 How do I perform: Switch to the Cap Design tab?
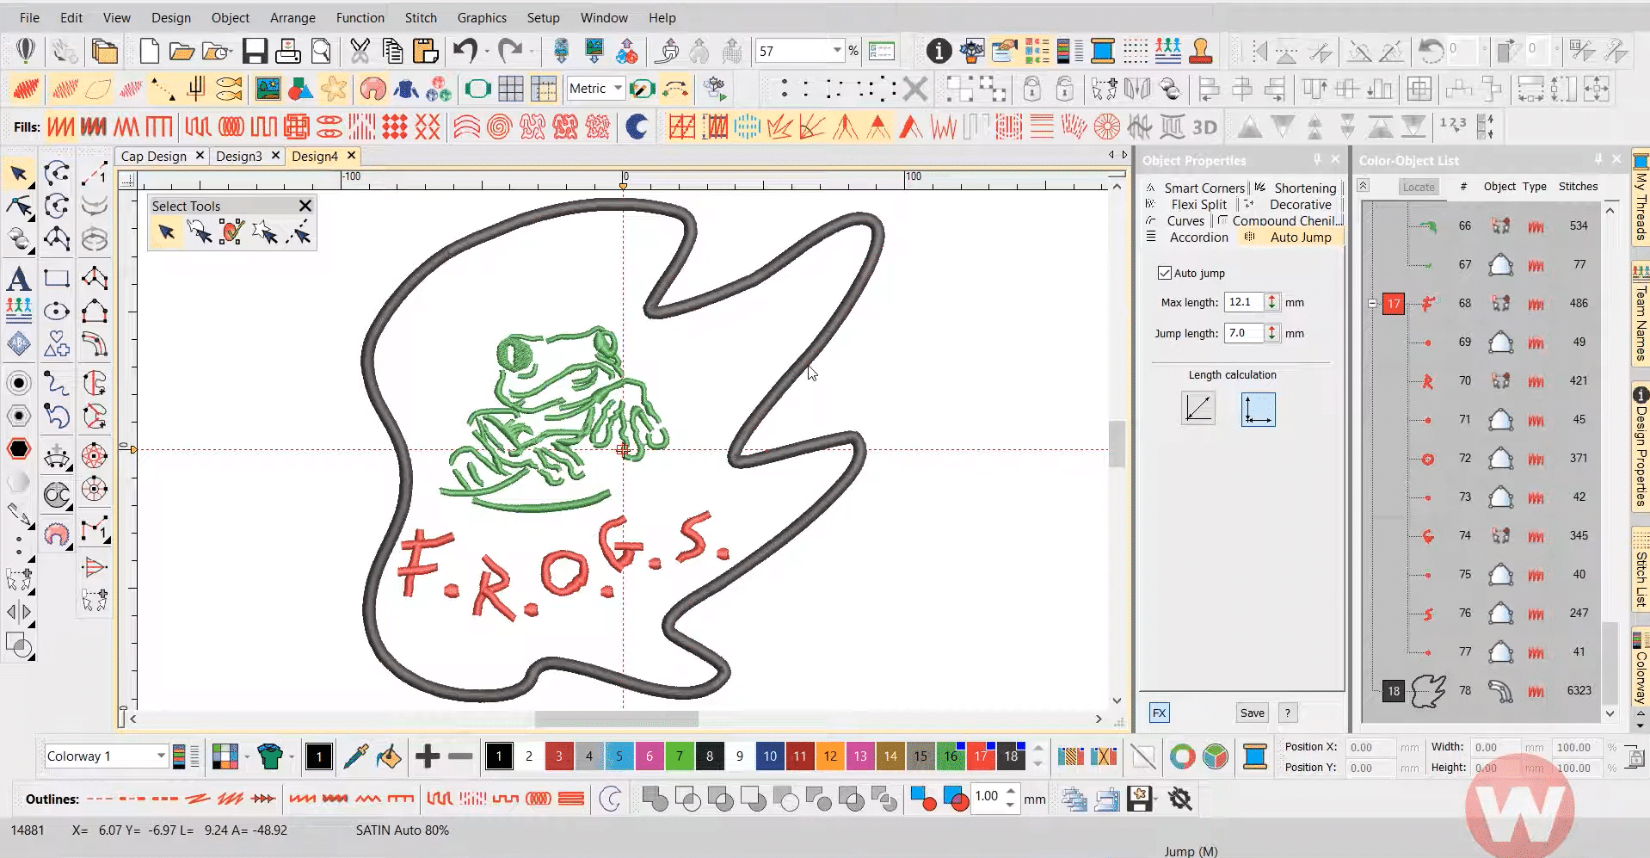[154, 156]
